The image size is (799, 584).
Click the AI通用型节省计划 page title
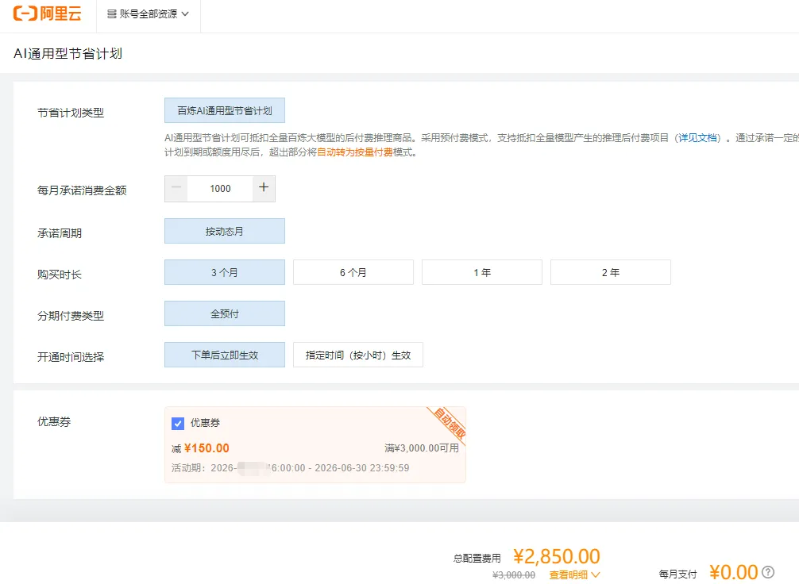pyautogui.click(x=68, y=53)
